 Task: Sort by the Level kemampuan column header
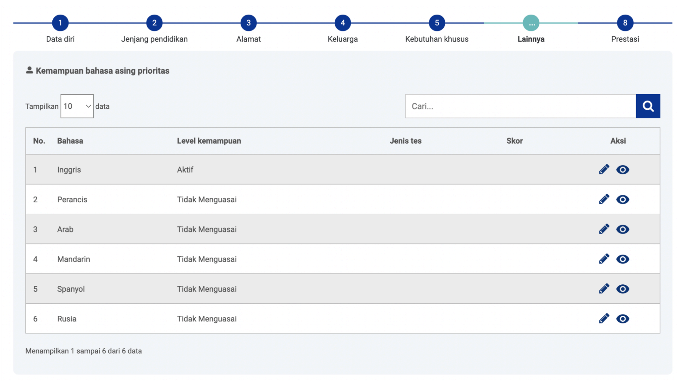[209, 141]
